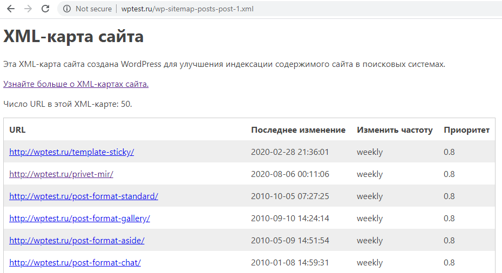Click 'weekly' in the privet-mir row
Image resolution: width=502 pixels, height=273 pixels.
pos(369,174)
